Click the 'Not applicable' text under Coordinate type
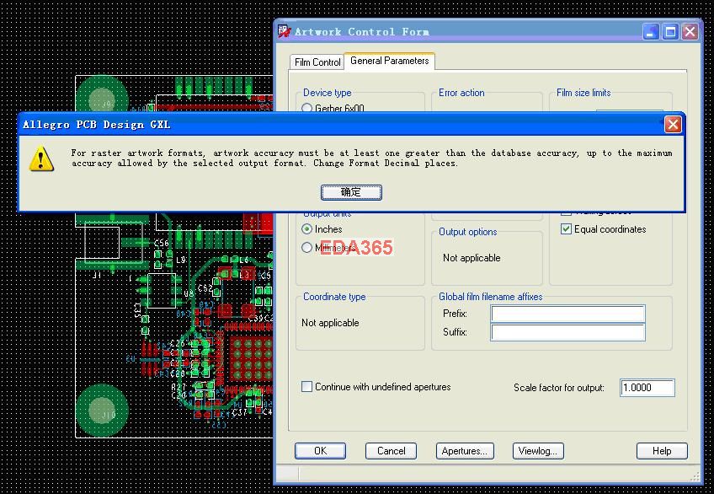714x494 pixels. [x=330, y=323]
